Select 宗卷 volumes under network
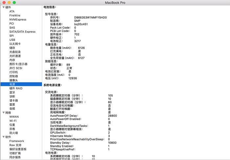This screenshot has width=230, height=160. click(x=12, y=129)
